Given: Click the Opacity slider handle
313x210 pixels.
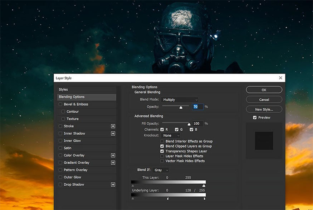Looking at the screenshot, I should [x=181, y=107].
